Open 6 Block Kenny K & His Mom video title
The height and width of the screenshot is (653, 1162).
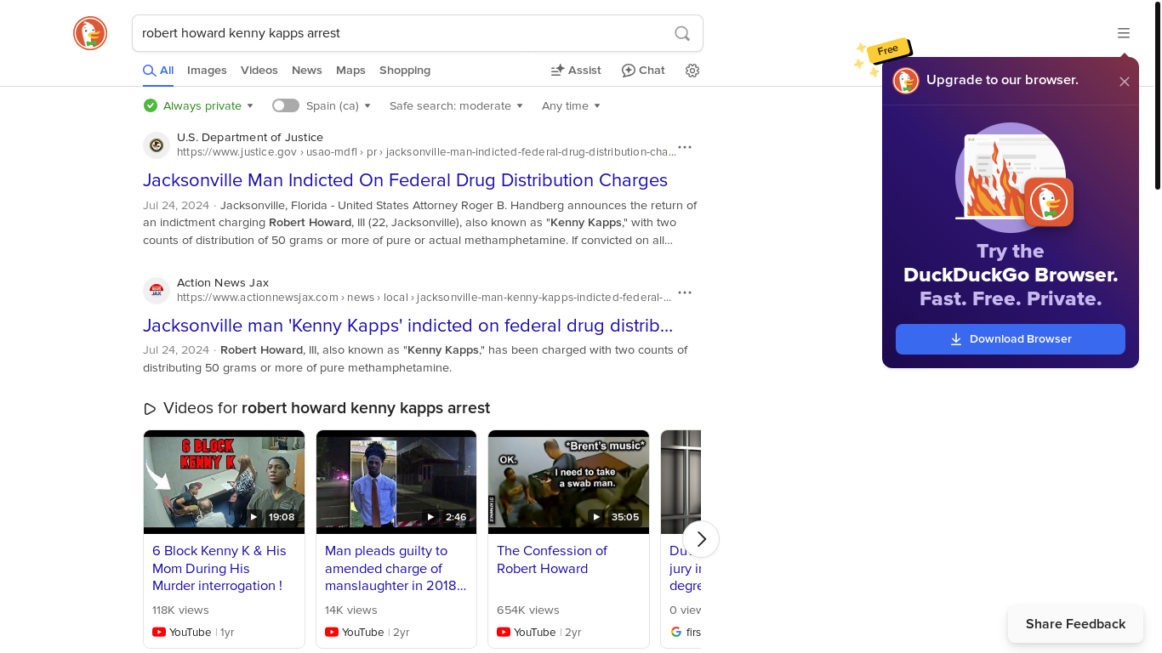(x=219, y=568)
